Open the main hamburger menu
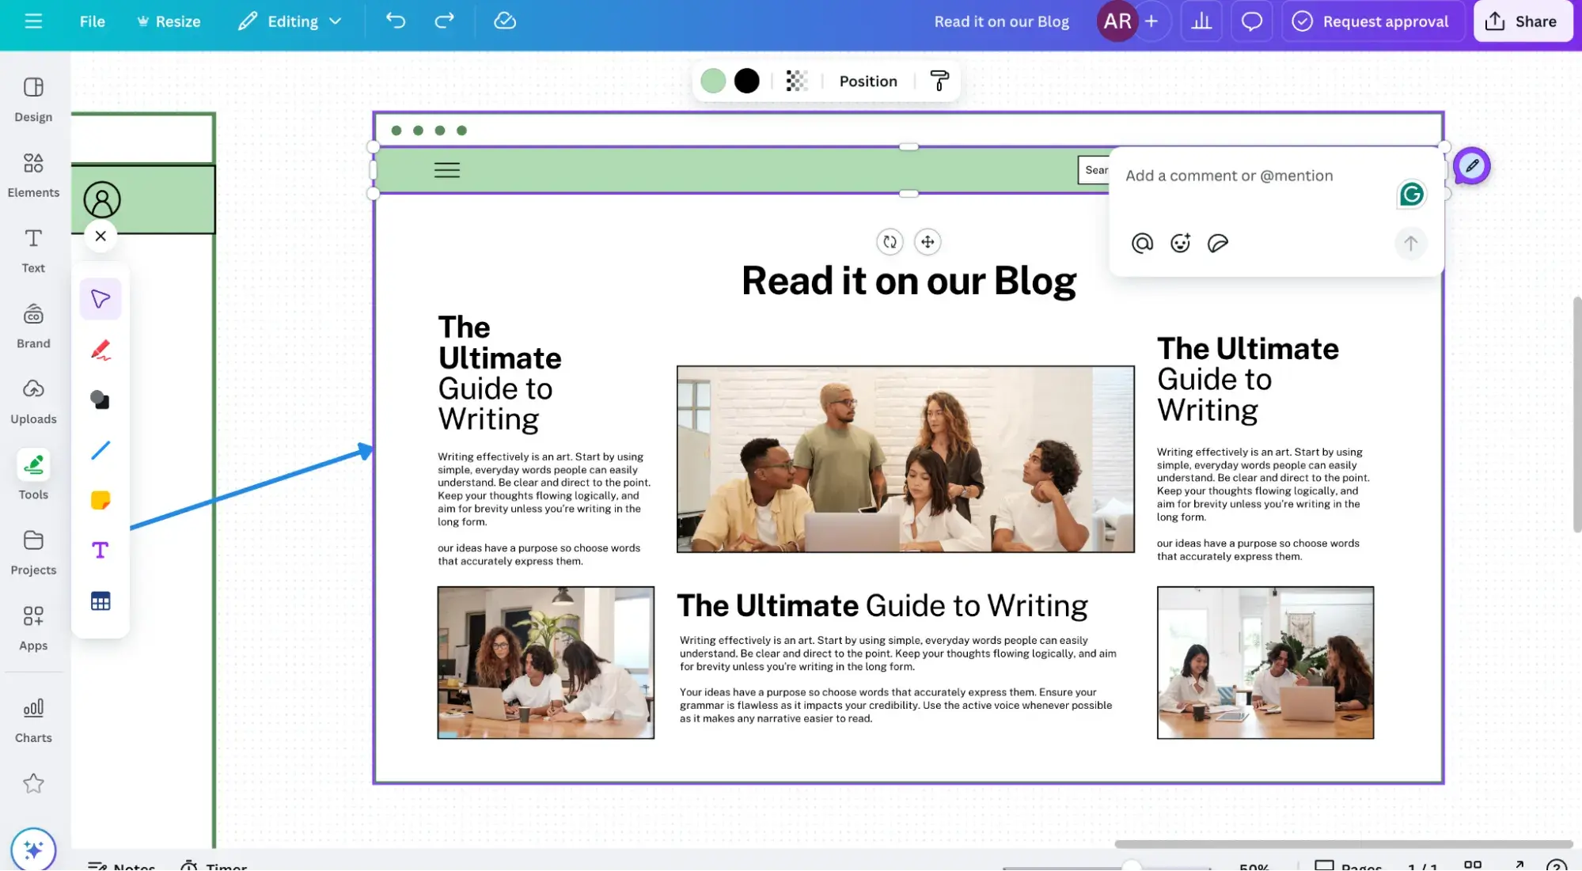Screen dimensions: 1582x871 [x=33, y=21]
